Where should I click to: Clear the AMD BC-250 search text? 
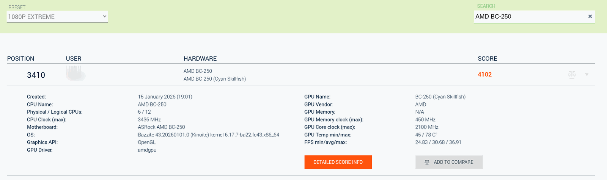pyautogui.click(x=590, y=16)
